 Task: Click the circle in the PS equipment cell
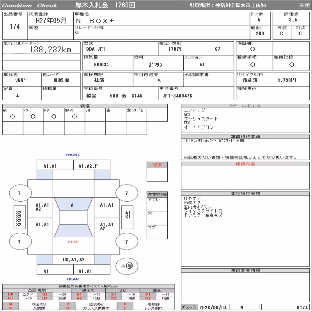(x=33, y=116)
